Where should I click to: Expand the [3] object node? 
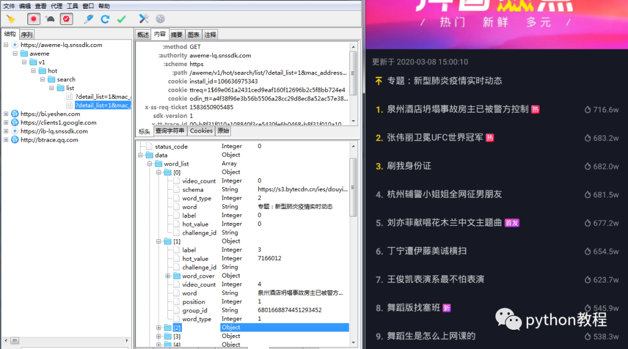point(159,337)
